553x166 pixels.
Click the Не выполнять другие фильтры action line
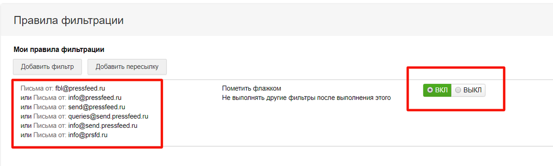point(306,97)
